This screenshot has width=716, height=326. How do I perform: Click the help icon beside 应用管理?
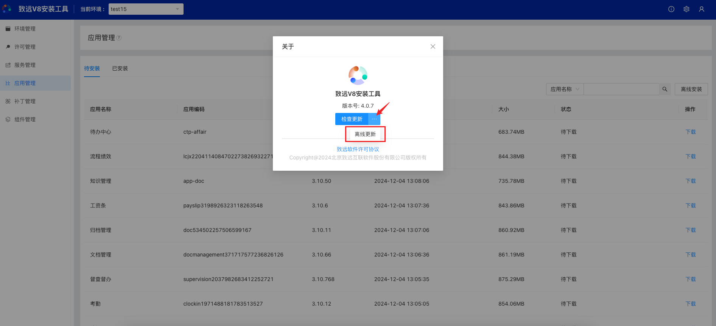[x=119, y=38]
